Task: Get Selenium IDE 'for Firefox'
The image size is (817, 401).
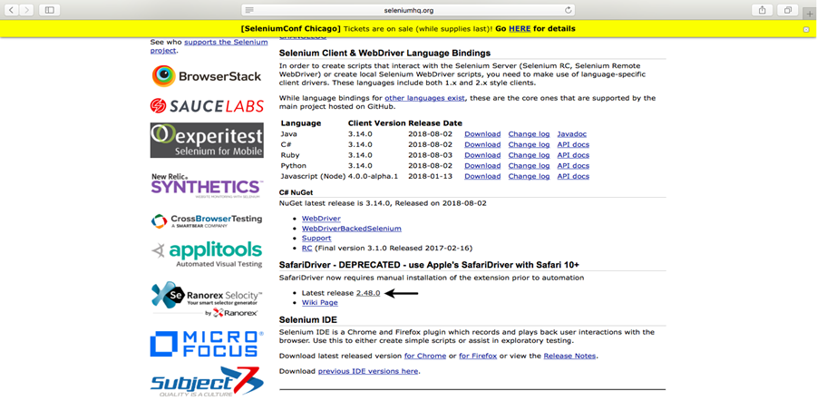Action: coord(478,357)
